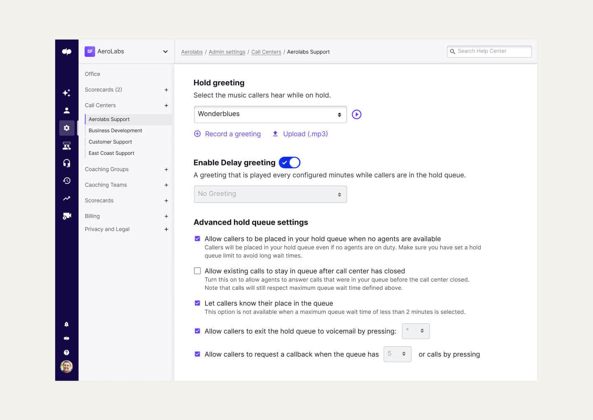Uncheck Let callers know their place in queue
The height and width of the screenshot is (420, 593).
(197, 303)
